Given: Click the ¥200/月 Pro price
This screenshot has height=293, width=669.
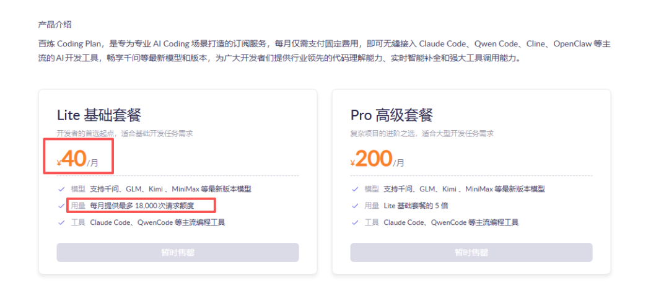Looking at the screenshot, I should click(377, 159).
